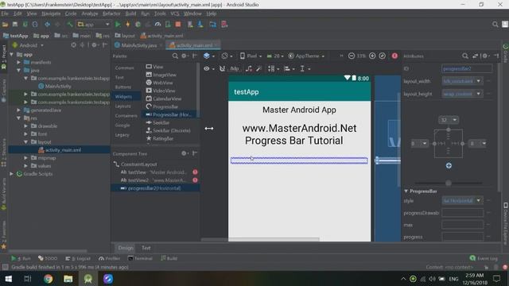The height and width of the screenshot is (286, 509).
Task: Open the orientation for preview menu
Action: tap(227, 56)
